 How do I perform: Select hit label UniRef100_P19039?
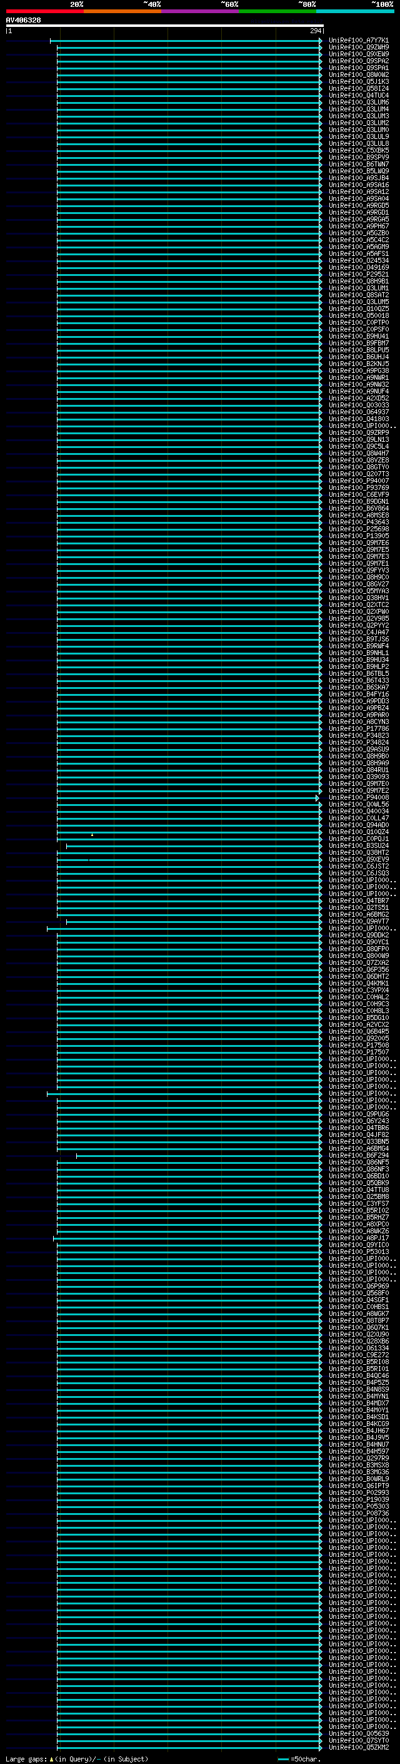[x=358, y=1500]
